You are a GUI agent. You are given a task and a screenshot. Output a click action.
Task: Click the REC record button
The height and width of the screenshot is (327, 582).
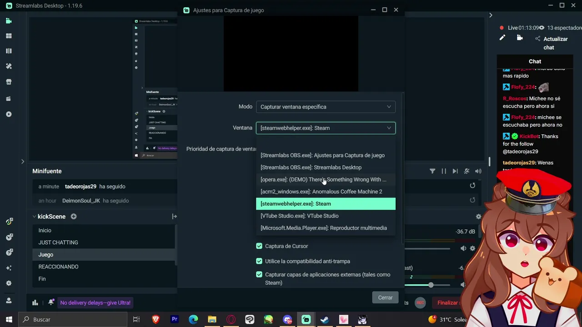coord(420,303)
